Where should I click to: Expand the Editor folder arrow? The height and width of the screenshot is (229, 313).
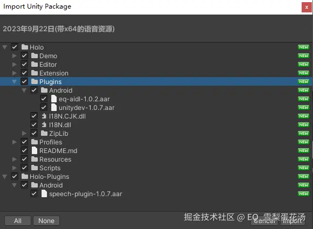pyautogui.click(x=15, y=64)
